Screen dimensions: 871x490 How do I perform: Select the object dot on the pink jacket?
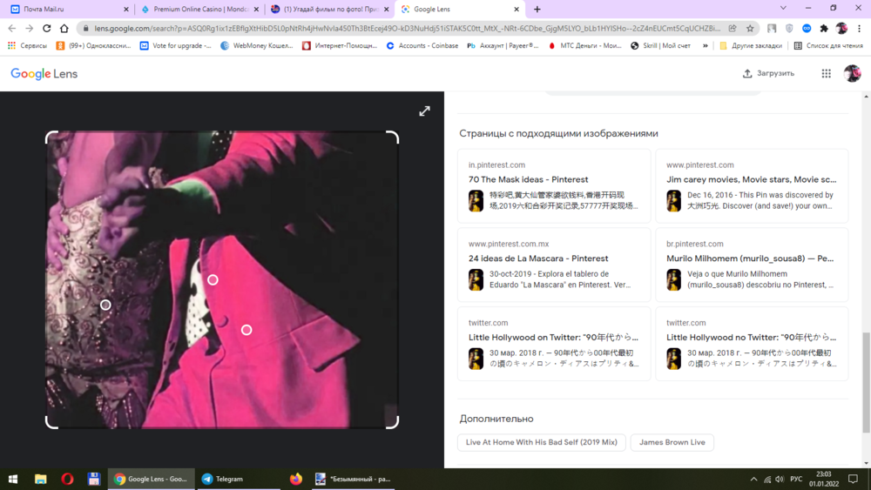tap(246, 330)
